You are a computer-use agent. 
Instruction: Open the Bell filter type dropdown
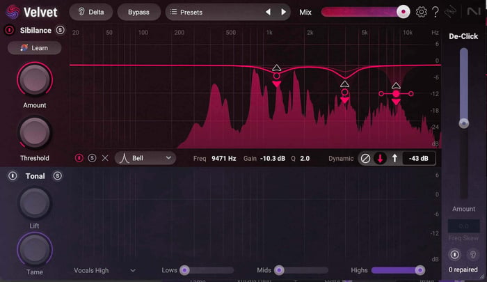145,158
